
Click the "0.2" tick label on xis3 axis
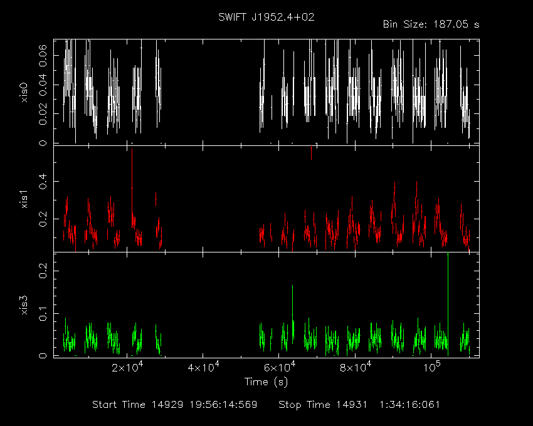tap(43, 271)
